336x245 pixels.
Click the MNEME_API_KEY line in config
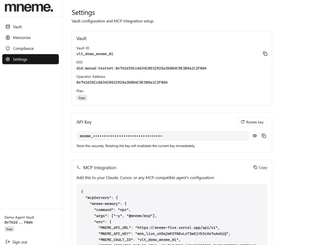(x=164, y=233)
